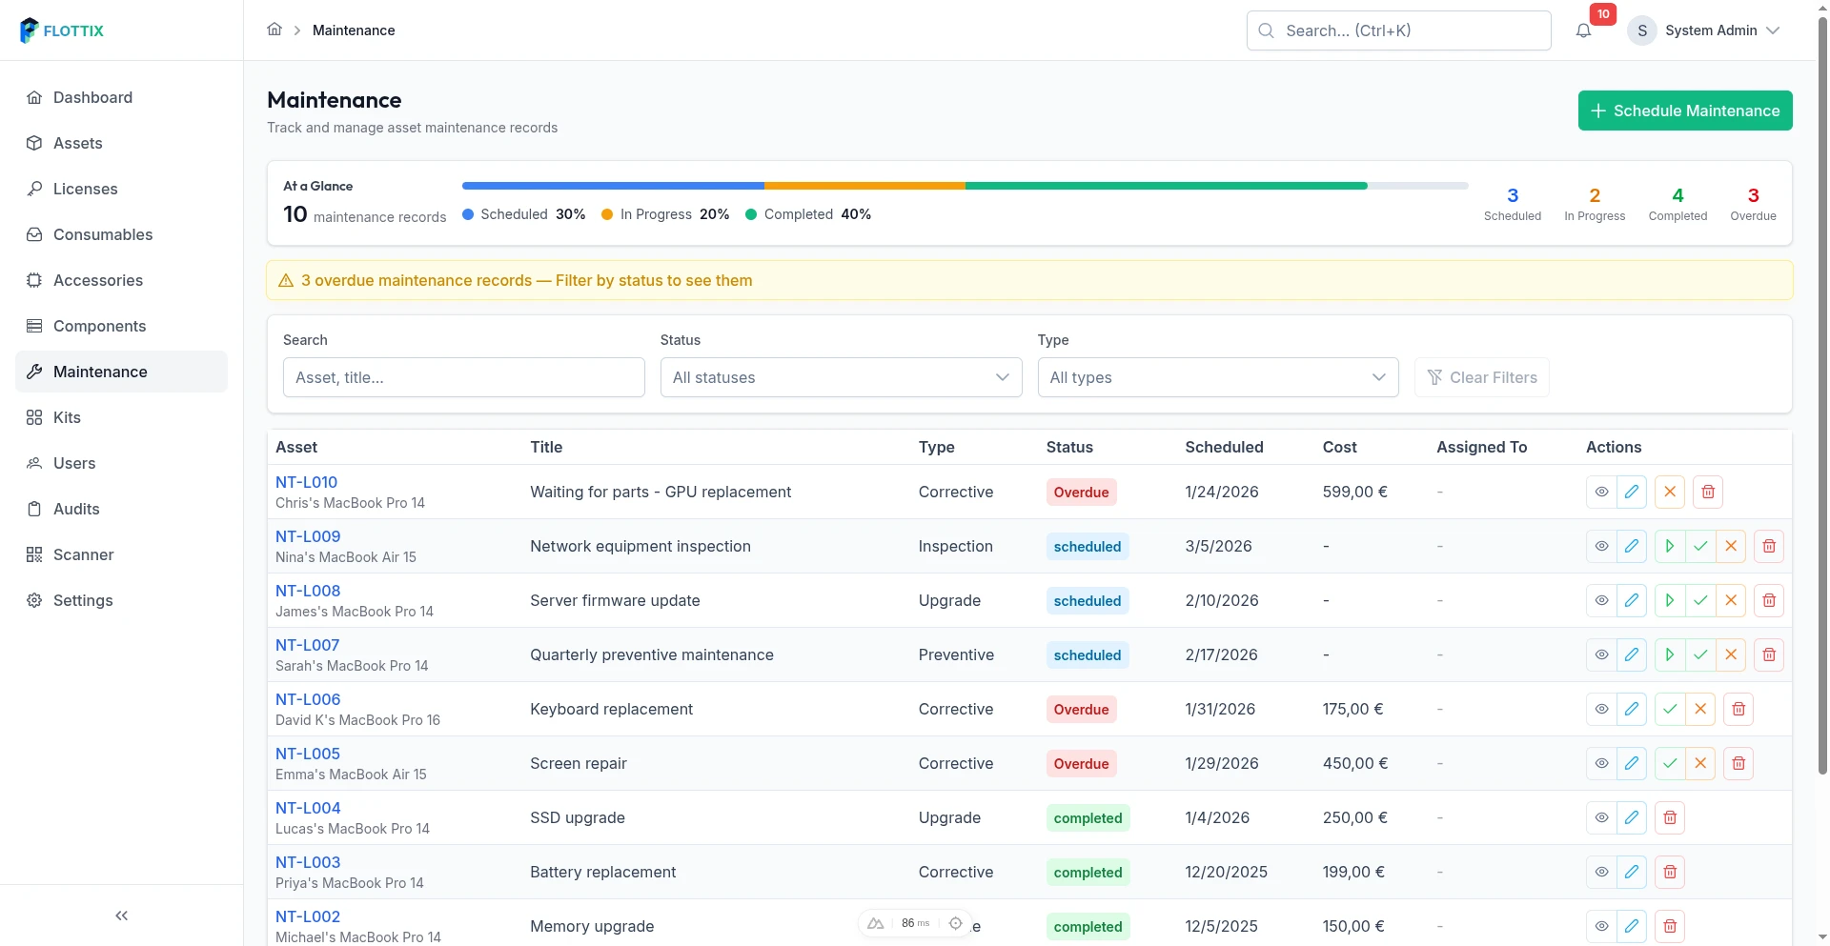
Task: Start the Server firmware update via play icon
Action: [1671, 600]
